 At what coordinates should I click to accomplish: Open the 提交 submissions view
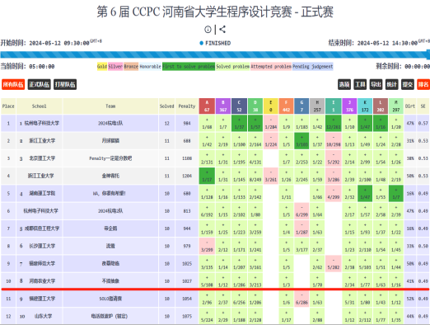tap(408, 84)
